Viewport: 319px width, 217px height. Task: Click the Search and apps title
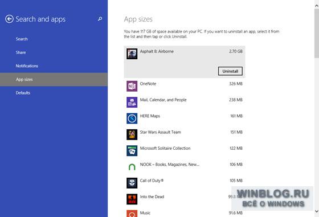[x=40, y=19]
